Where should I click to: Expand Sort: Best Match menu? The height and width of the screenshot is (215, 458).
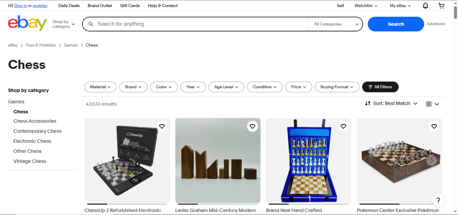click(391, 103)
